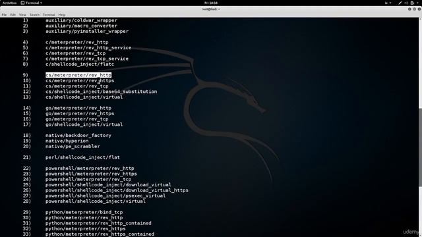This screenshot has width=422, height=237.
Task: Click powershell/shellcode_inject/virtual text
Action: tap(96, 201)
